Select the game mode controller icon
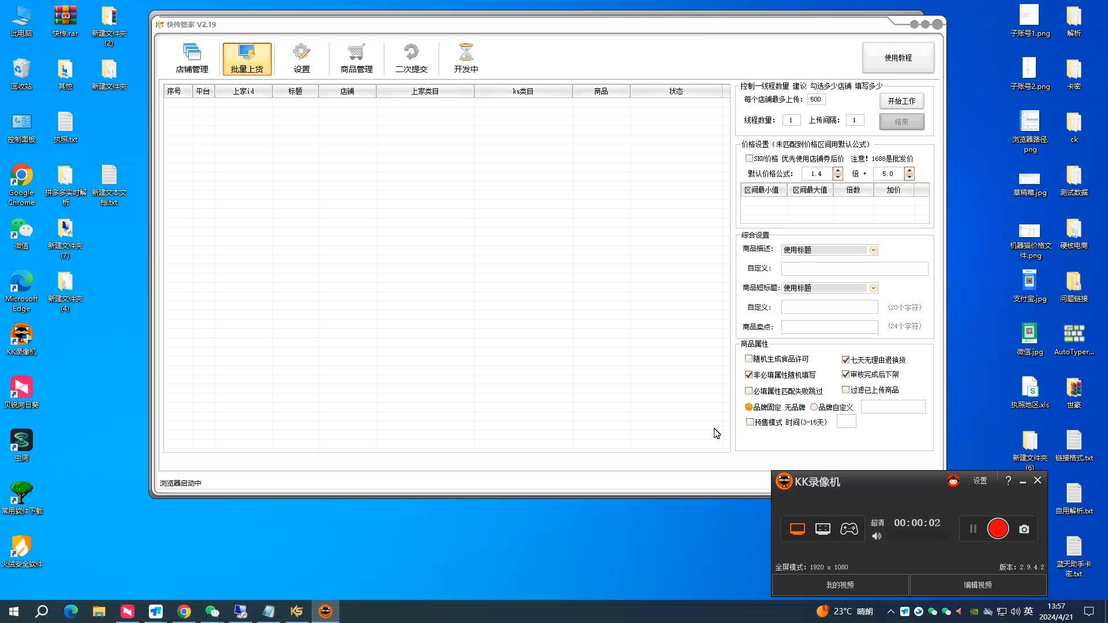The image size is (1108, 623). point(848,529)
